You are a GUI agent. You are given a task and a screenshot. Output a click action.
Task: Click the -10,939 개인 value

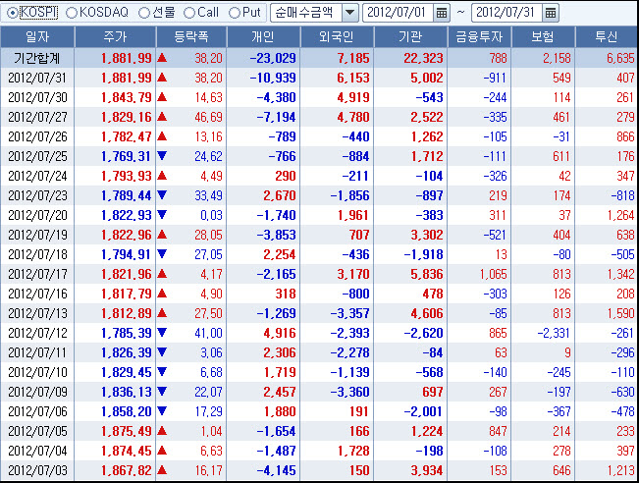click(x=273, y=78)
